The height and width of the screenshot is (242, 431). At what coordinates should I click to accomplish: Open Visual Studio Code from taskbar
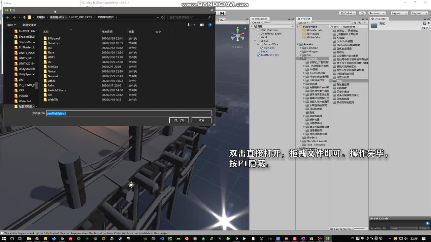click(162, 239)
